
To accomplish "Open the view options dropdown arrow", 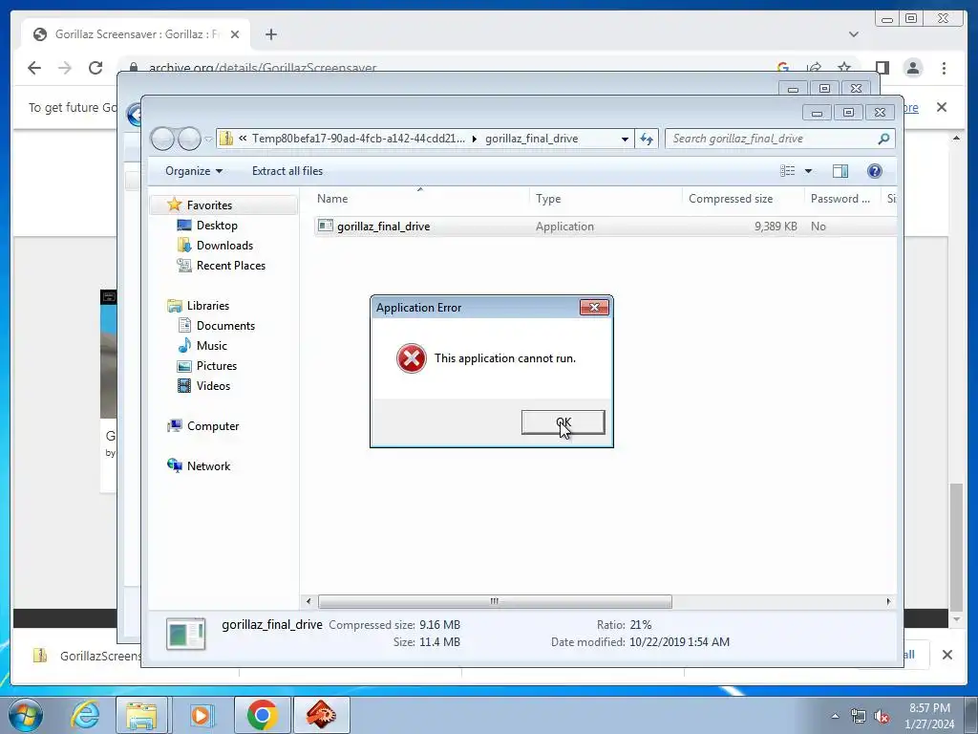I will tap(808, 171).
